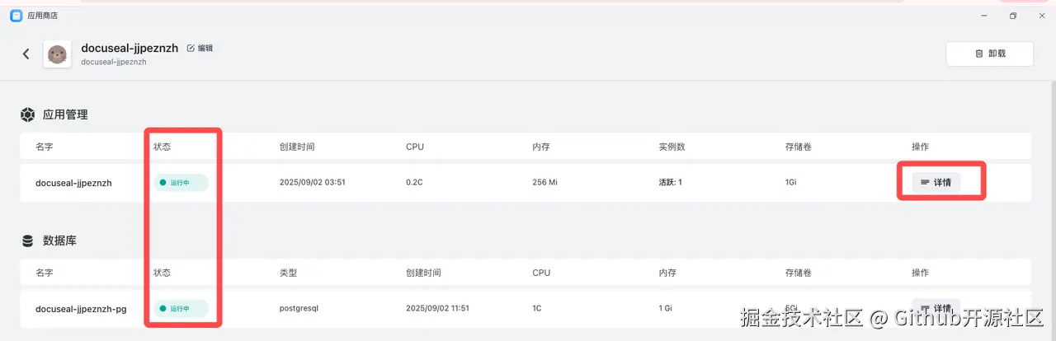Click the docuseal-jjpeznzh title heading
The width and height of the screenshot is (1056, 341).
(x=130, y=48)
